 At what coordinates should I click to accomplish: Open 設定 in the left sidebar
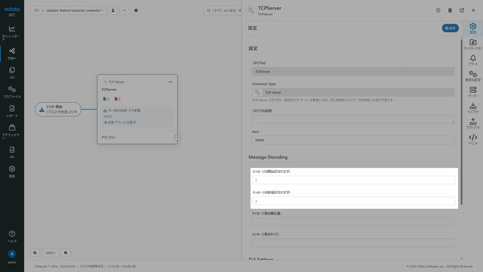coord(12,172)
